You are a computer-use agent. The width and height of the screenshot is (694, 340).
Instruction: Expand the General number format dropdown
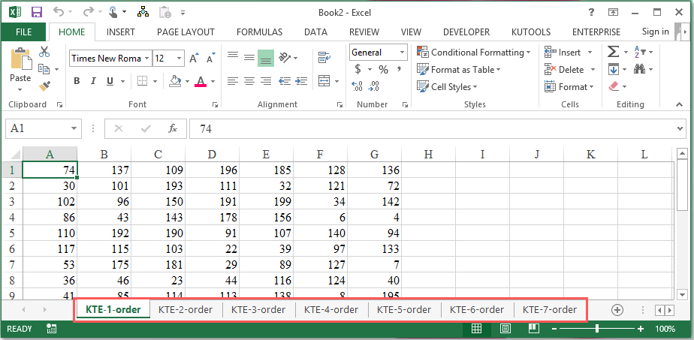402,53
